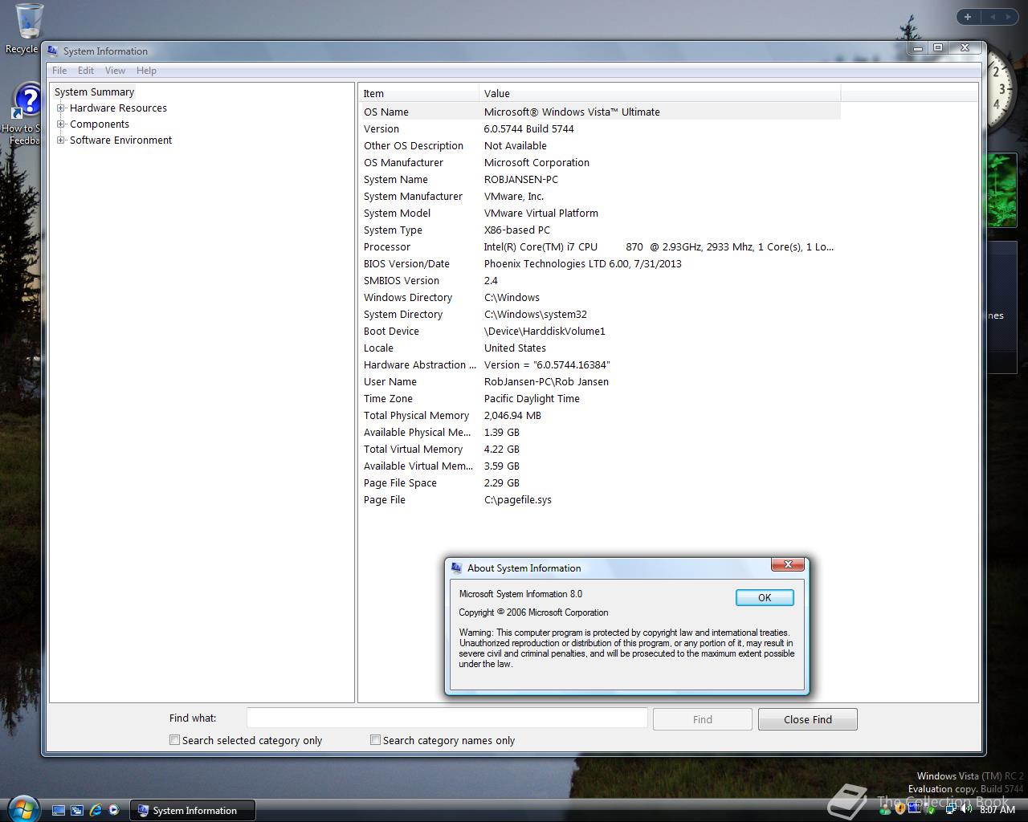Click the Safely Remove Hardware tray icon
This screenshot has height=822, width=1028.
coord(930,810)
